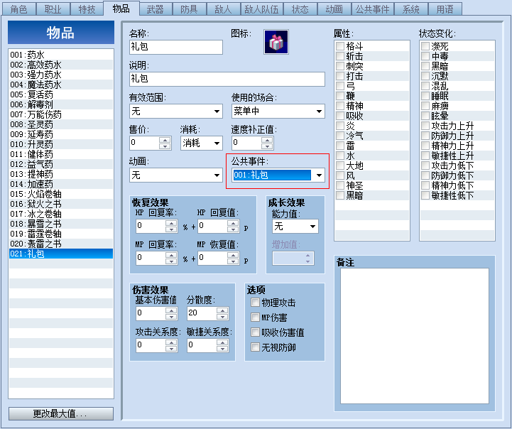Enable the 物理攻击 option

click(x=255, y=303)
